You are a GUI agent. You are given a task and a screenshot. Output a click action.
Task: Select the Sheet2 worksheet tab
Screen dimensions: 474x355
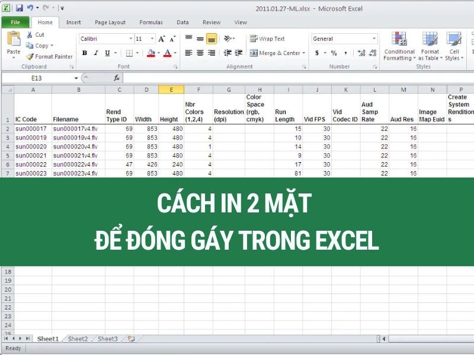tap(78, 338)
